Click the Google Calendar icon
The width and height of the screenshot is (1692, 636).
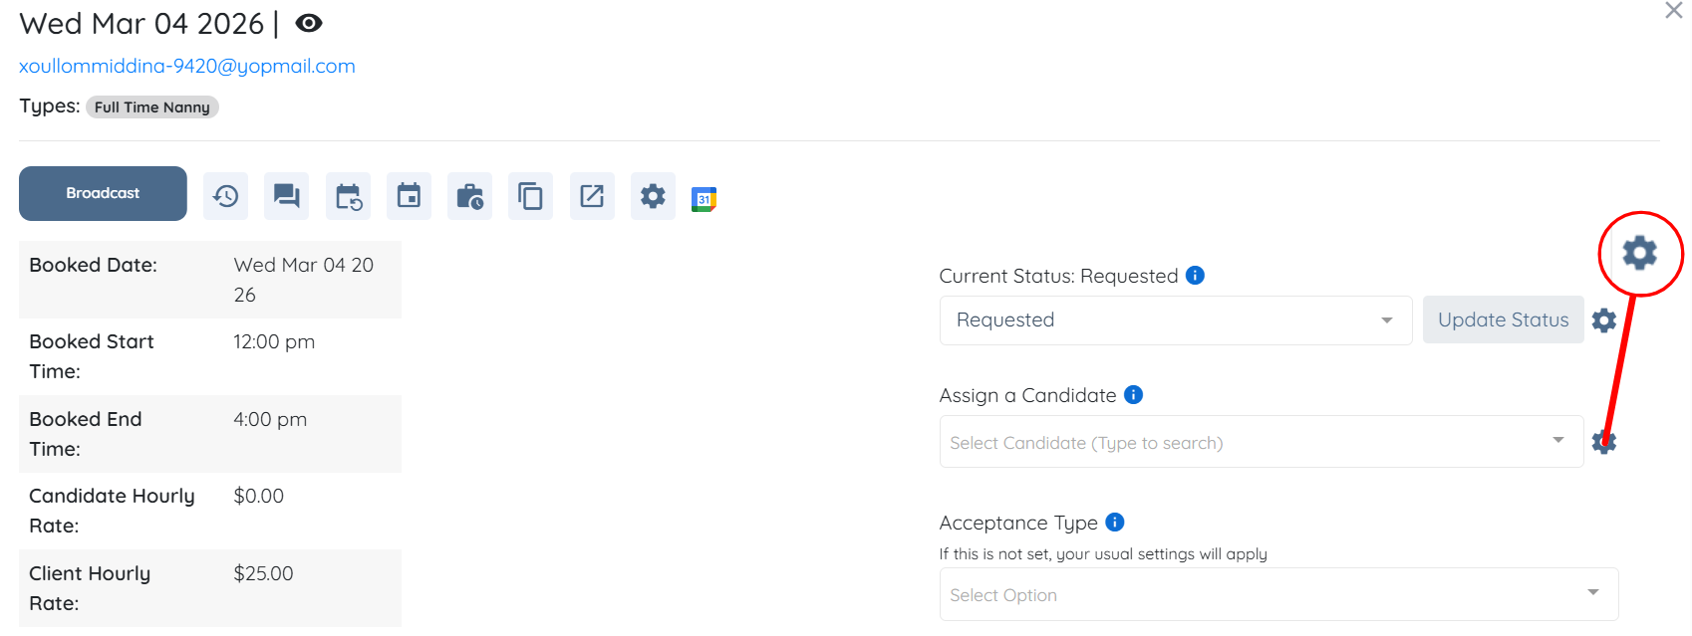click(x=705, y=199)
